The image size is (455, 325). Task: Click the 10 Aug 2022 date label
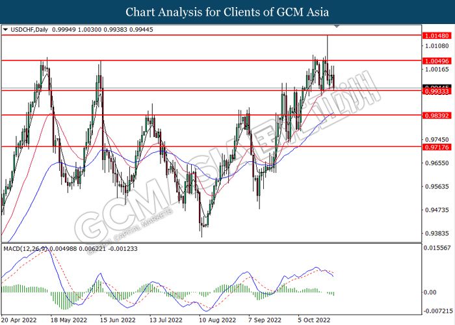218,320
